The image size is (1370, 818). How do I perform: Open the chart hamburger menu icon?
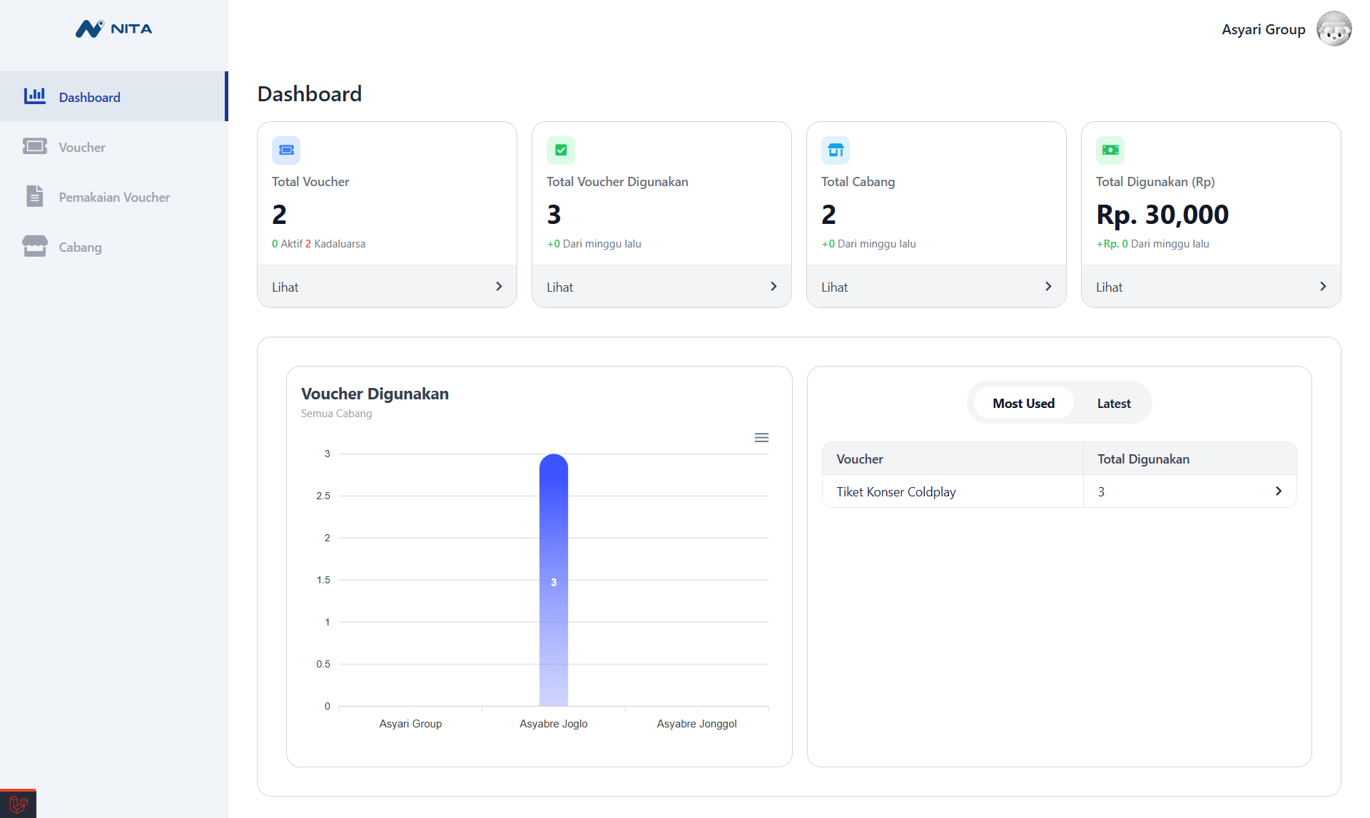tap(761, 437)
